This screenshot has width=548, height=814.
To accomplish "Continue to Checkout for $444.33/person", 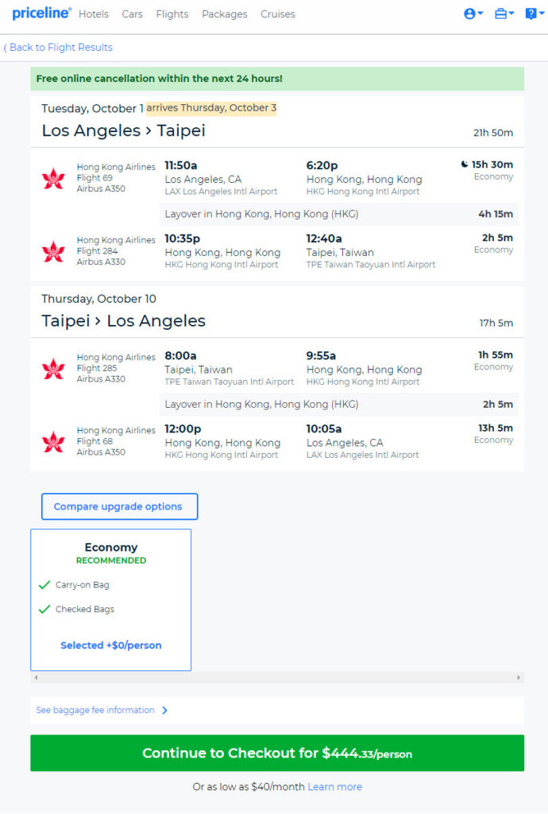I will pyautogui.click(x=277, y=753).
